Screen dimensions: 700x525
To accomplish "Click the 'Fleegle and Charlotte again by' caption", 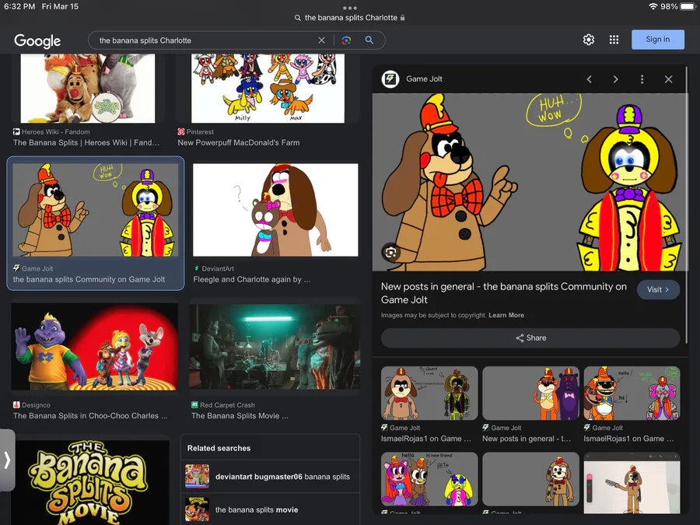I will click(x=252, y=279).
